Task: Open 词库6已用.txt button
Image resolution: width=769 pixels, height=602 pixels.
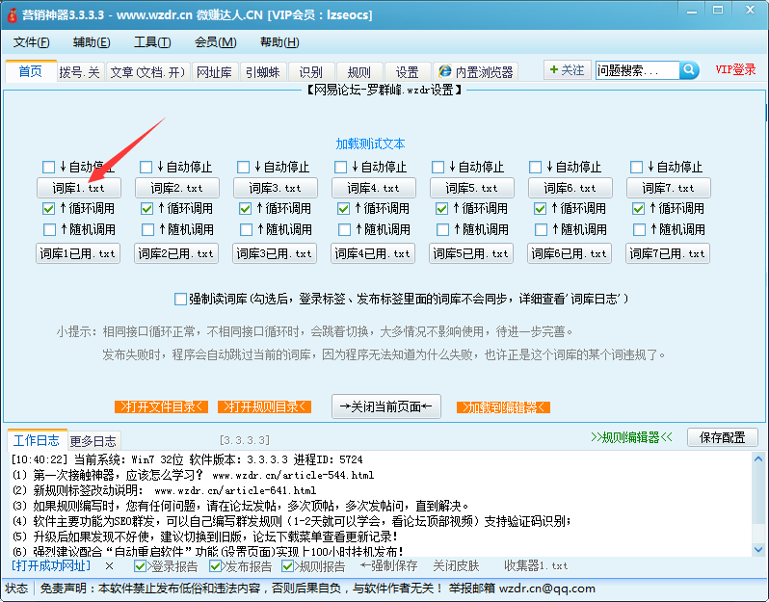Action: coord(570,253)
